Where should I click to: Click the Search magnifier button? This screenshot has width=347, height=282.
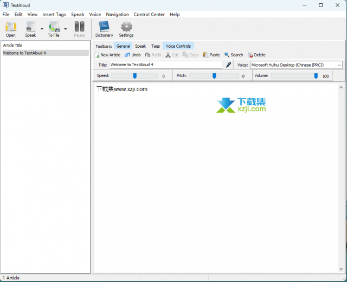tap(234, 55)
